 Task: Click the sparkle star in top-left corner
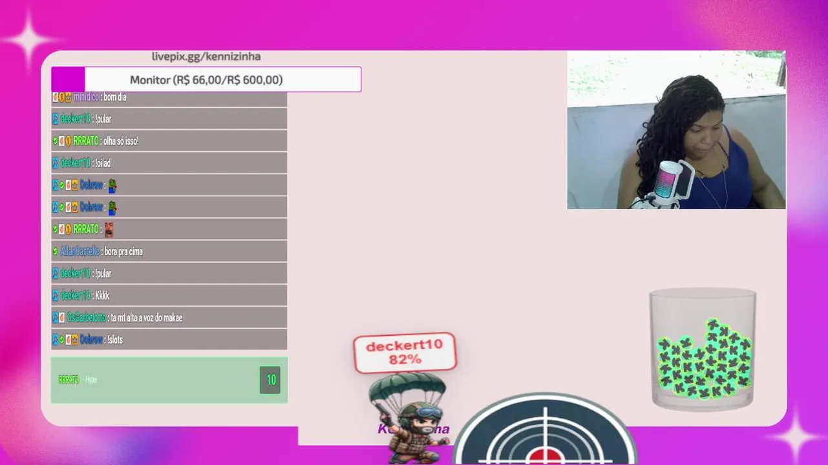click(x=30, y=39)
